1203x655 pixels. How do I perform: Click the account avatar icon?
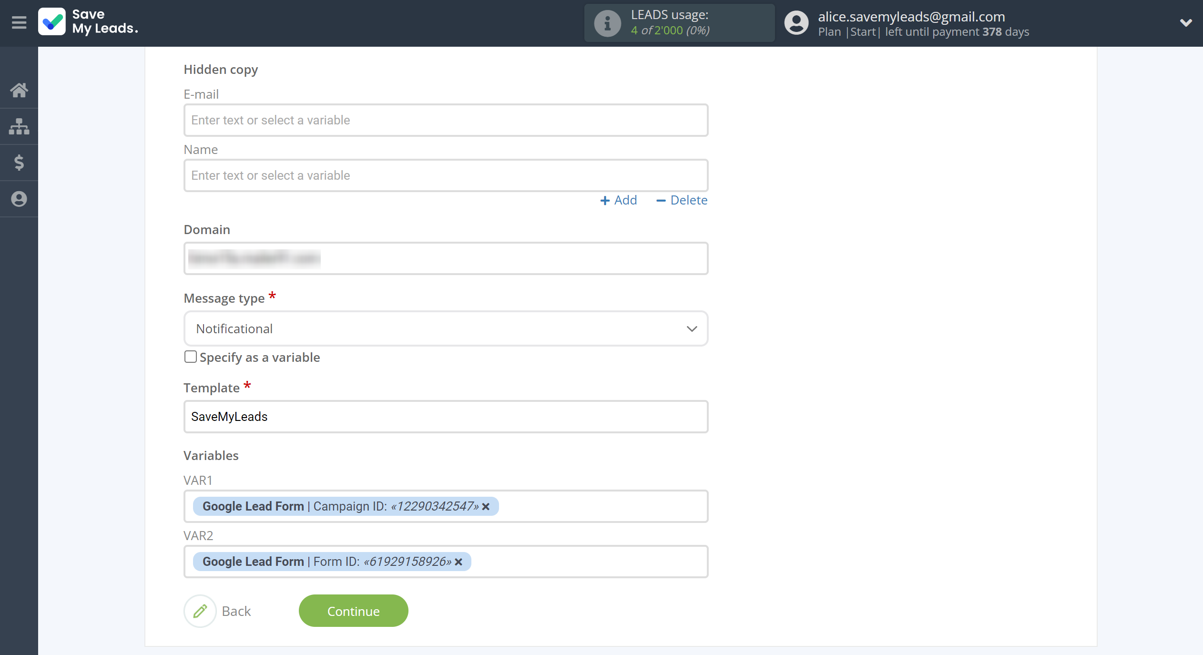click(x=796, y=23)
